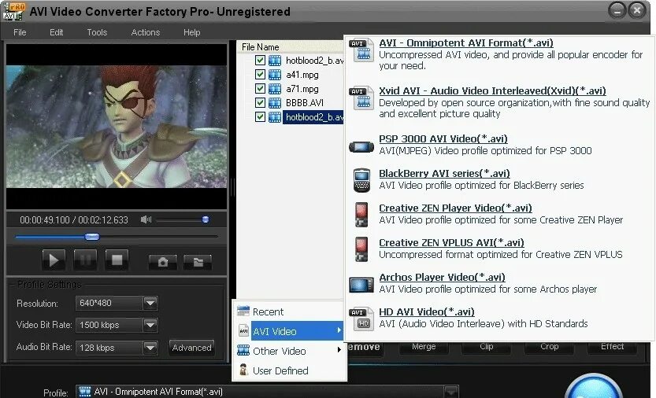Screen dimensions: 656x398
Task: Click the PRO AVI app logo in title bar
Action: [x=14, y=11]
